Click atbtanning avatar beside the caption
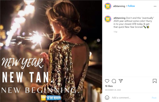Viewport: 159px width, 102px height. point(108,19)
